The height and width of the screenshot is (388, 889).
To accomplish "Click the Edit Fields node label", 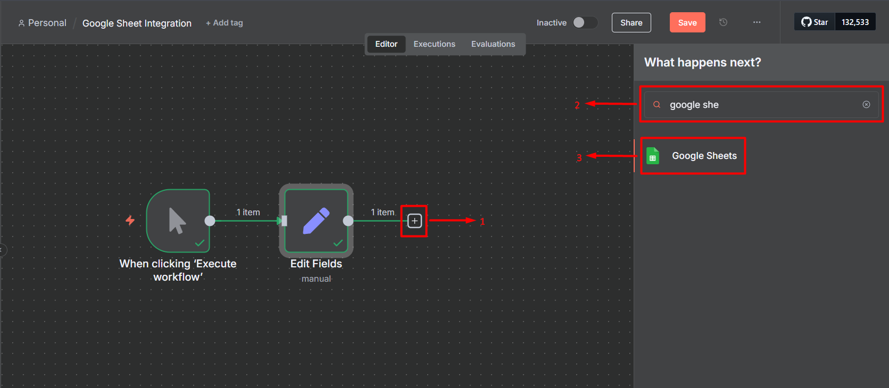I will [x=316, y=264].
